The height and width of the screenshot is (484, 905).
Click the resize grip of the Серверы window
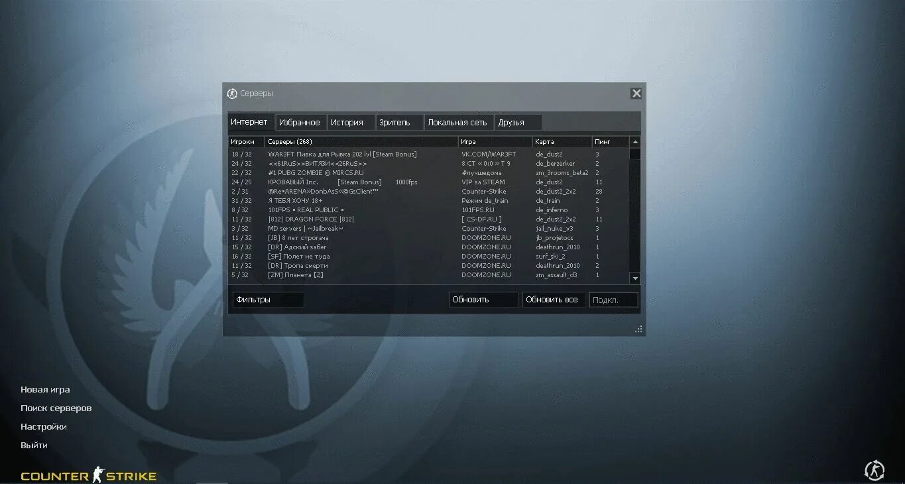638,329
